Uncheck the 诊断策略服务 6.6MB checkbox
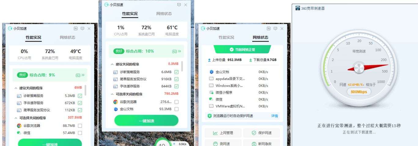Viewport: 418px width, 146px height. pos(176,72)
